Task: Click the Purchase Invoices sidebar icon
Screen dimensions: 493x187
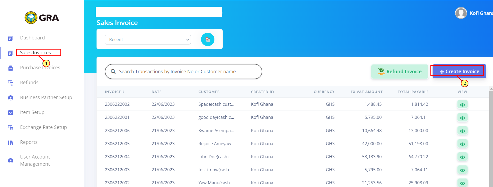Action: [x=10, y=68]
